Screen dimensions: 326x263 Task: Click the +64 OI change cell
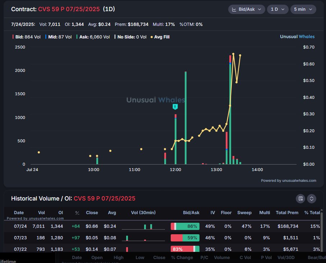click(76, 226)
